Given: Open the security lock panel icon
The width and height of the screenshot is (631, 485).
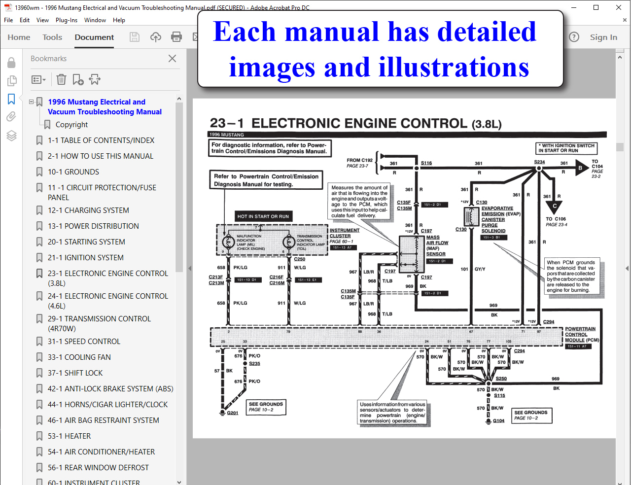Looking at the screenshot, I should pos(11,63).
